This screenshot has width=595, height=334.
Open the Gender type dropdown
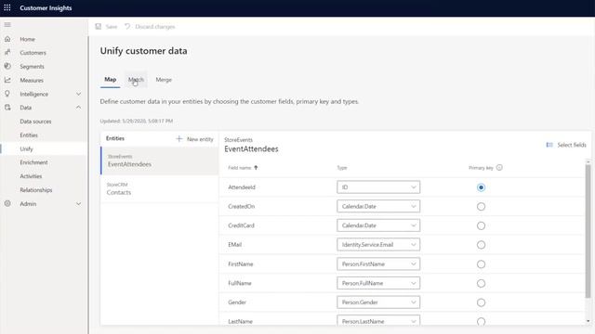point(378,302)
